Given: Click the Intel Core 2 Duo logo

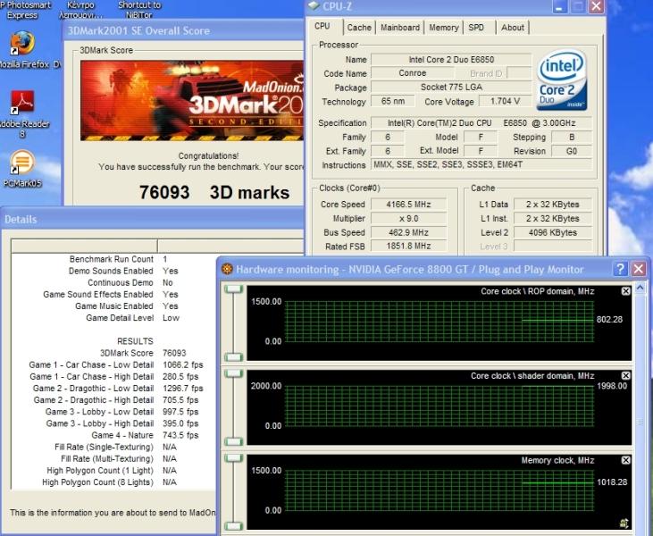Looking at the screenshot, I should [x=562, y=80].
